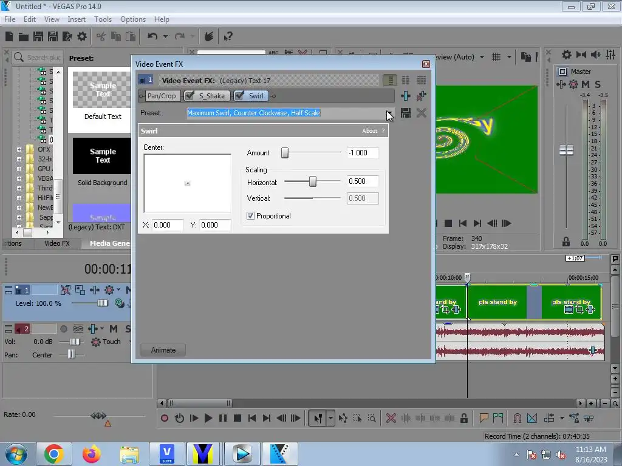Arm track 2 for recording
Viewport: 622px width, 466px height.
[x=63, y=329]
